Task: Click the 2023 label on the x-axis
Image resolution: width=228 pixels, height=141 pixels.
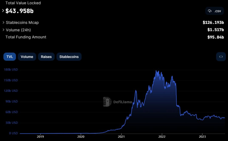Action: 202,136
